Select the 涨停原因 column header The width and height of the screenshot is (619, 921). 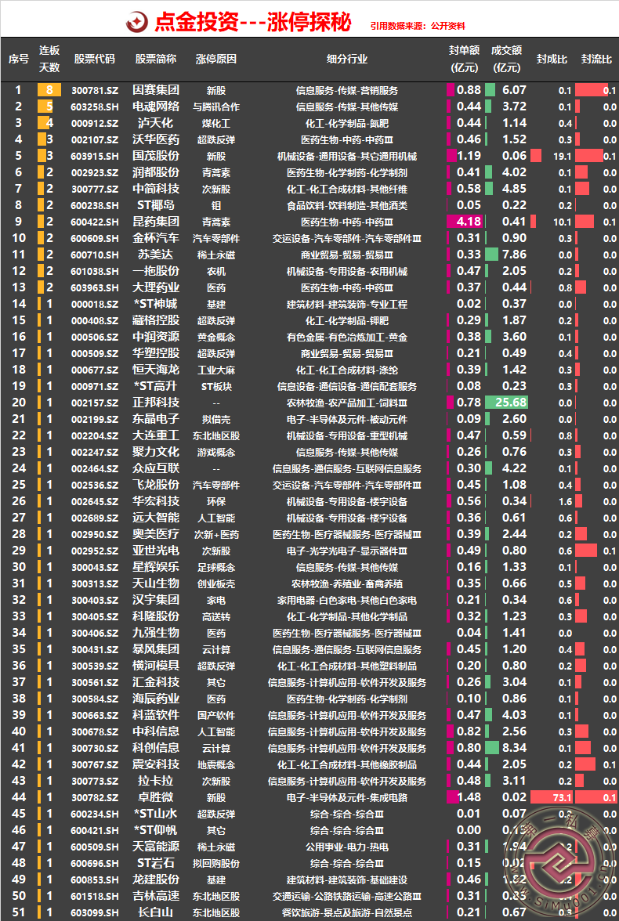pyautogui.click(x=215, y=60)
